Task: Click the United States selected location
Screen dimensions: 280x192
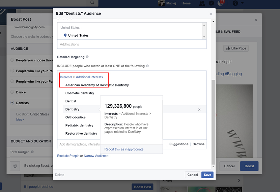Action: pyautogui.click(x=78, y=35)
